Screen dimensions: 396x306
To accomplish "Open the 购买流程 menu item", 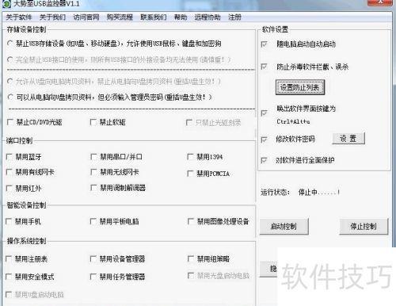I will 120,17.
